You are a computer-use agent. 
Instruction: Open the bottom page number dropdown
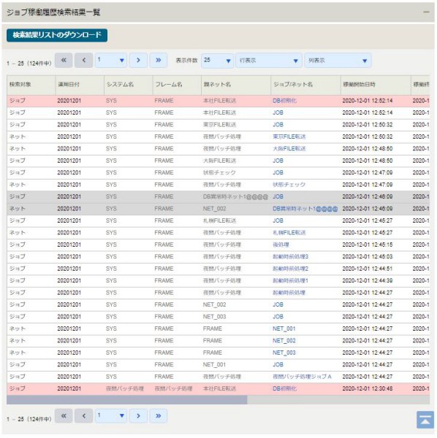pos(111,416)
